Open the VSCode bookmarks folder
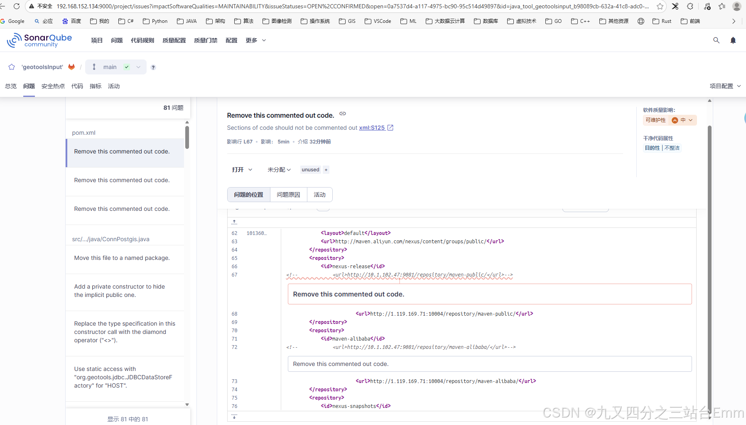The height and width of the screenshot is (425, 746). click(x=378, y=21)
